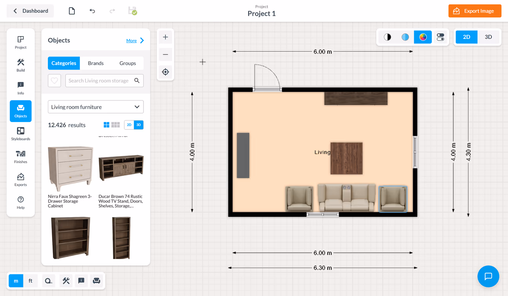508x296 pixels.
Task: Switch units to feet
Action: tap(31, 281)
